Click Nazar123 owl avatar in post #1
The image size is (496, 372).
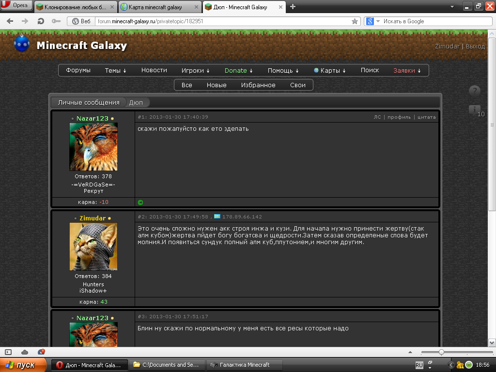click(93, 147)
